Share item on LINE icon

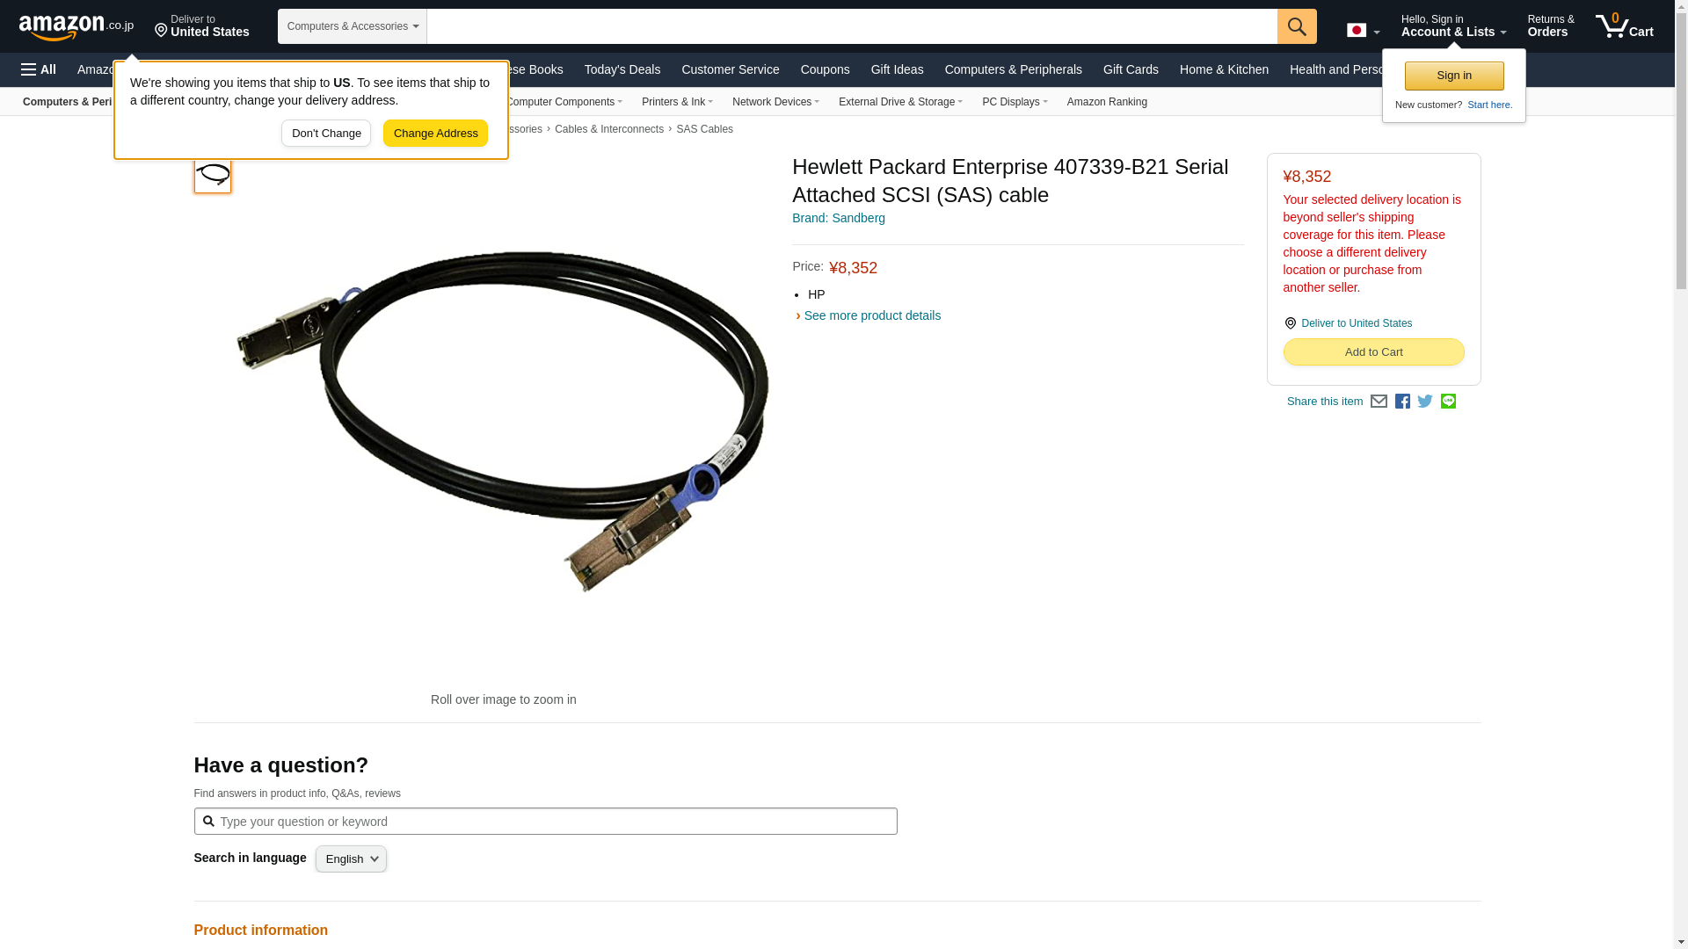click(x=1448, y=402)
